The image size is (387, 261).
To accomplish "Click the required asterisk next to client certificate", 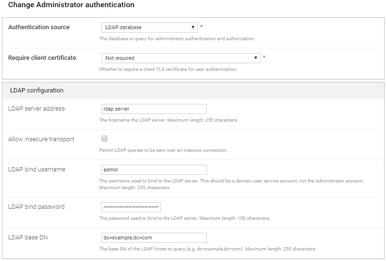I will point(264,57).
